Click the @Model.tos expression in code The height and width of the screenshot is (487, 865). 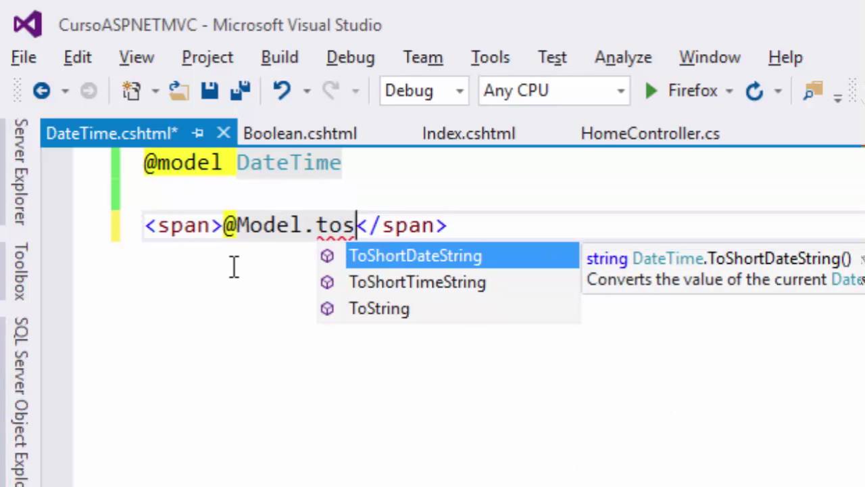click(289, 225)
